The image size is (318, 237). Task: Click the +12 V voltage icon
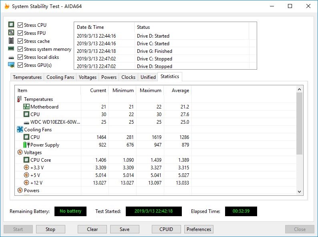coord(26,183)
